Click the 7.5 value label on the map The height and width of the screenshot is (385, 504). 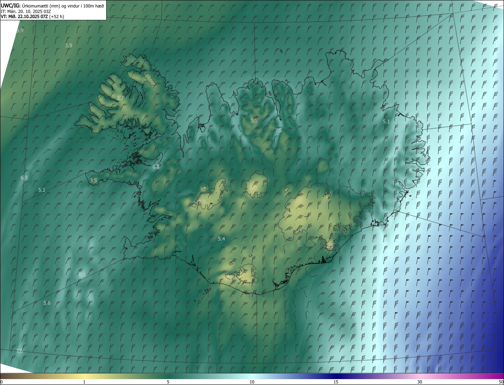coord(278,130)
